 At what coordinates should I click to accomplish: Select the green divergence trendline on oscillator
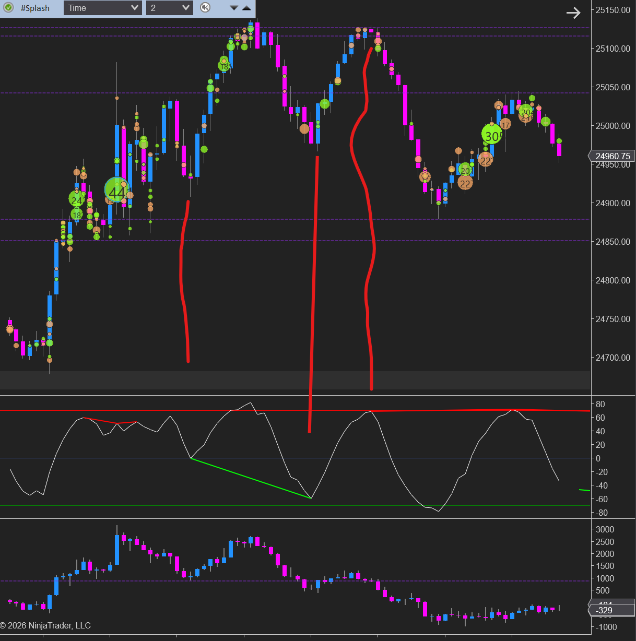click(251, 478)
